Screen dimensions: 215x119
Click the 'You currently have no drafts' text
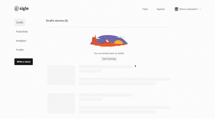(109, 53)
